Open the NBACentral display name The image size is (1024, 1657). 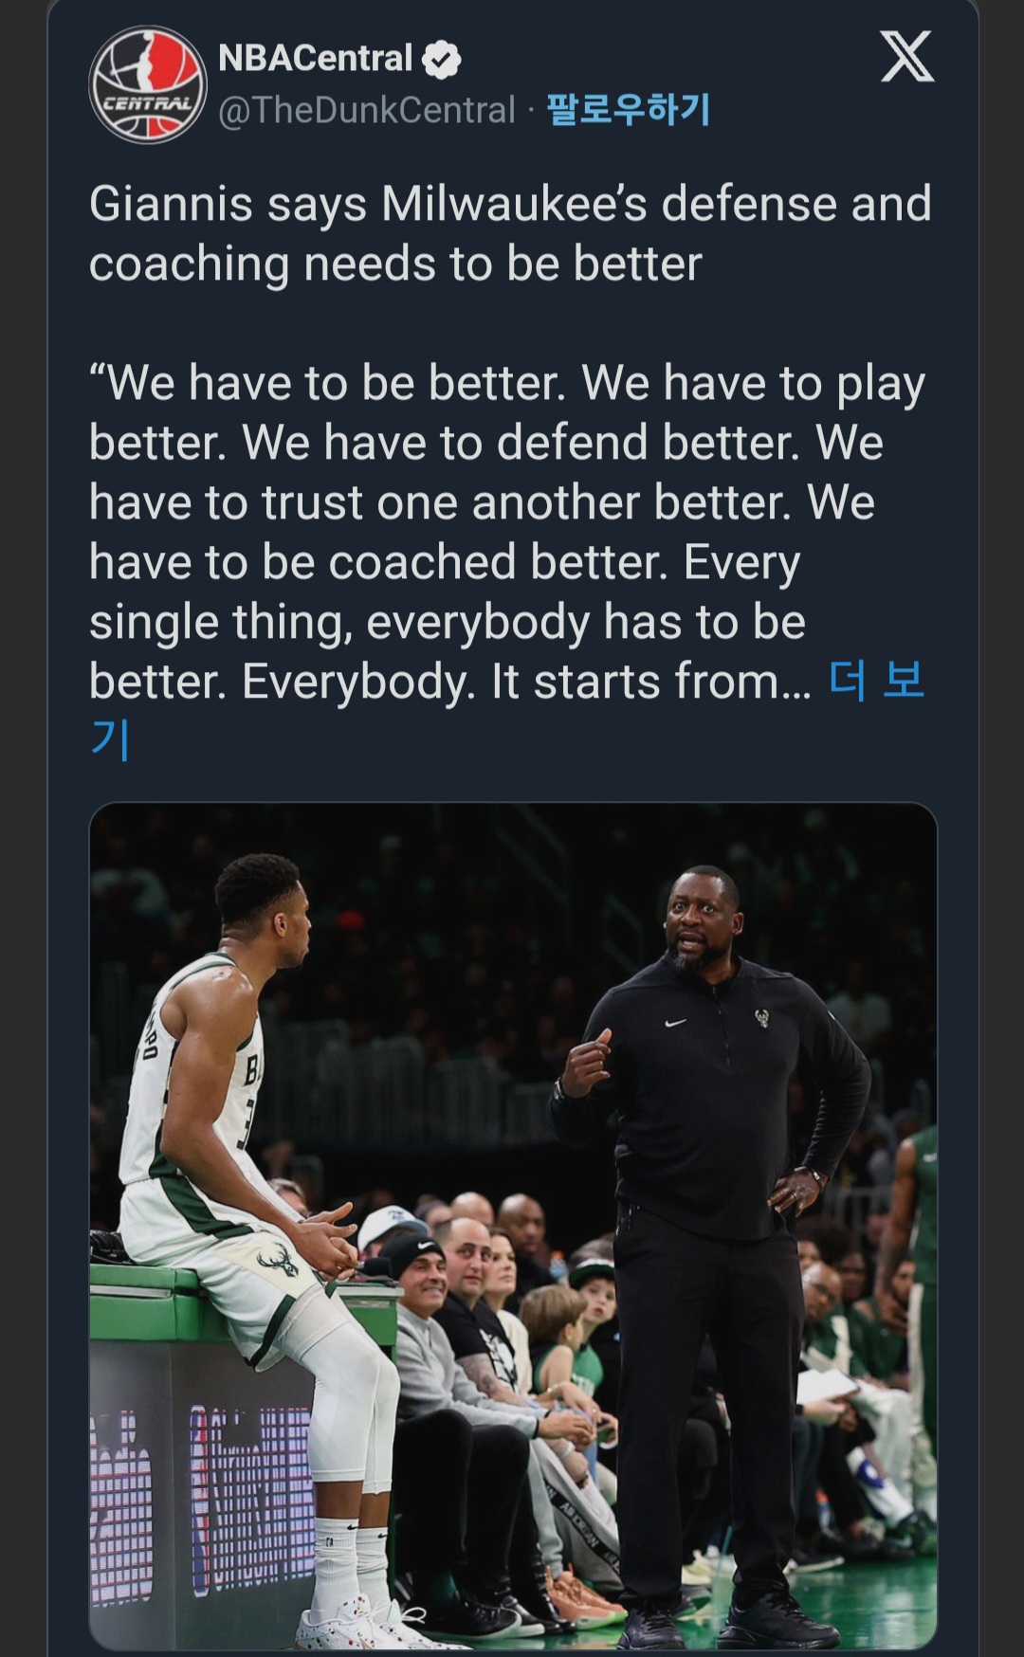point(315,59)
